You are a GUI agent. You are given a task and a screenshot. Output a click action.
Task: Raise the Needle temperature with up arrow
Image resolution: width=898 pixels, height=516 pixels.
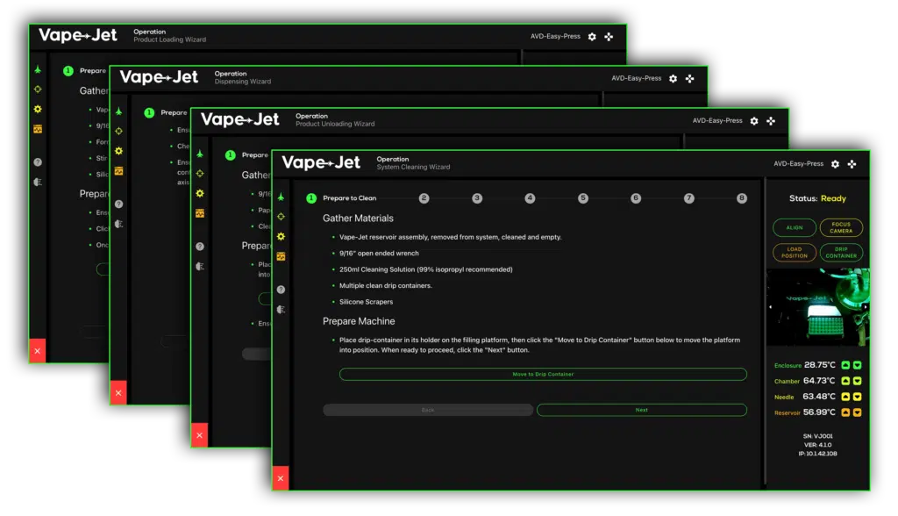[x=845, y=397]
